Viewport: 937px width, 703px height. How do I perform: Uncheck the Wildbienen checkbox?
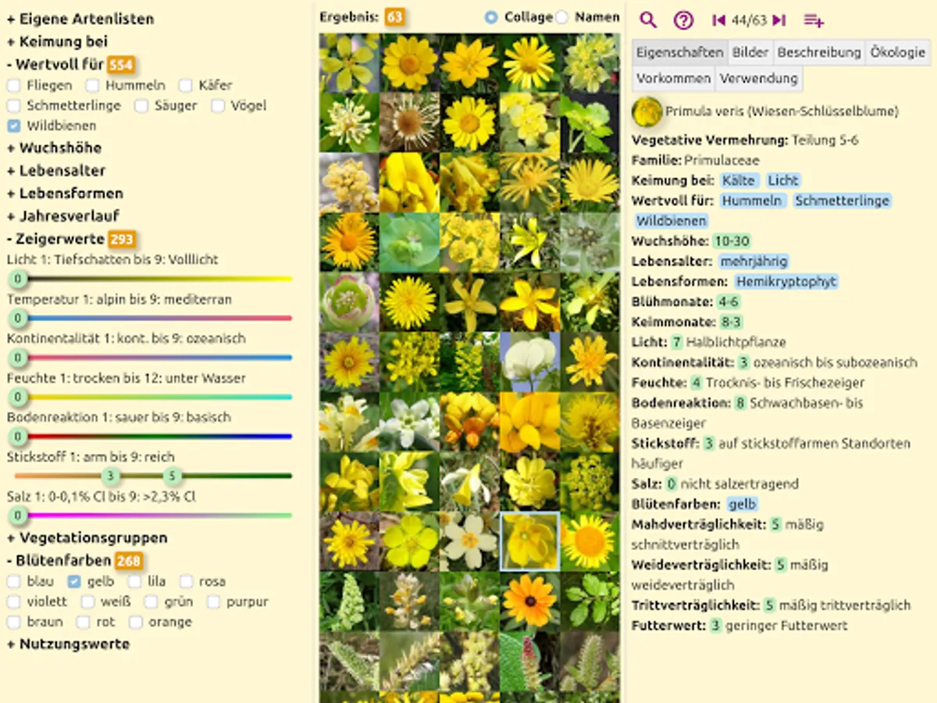(x=14, y=126)
